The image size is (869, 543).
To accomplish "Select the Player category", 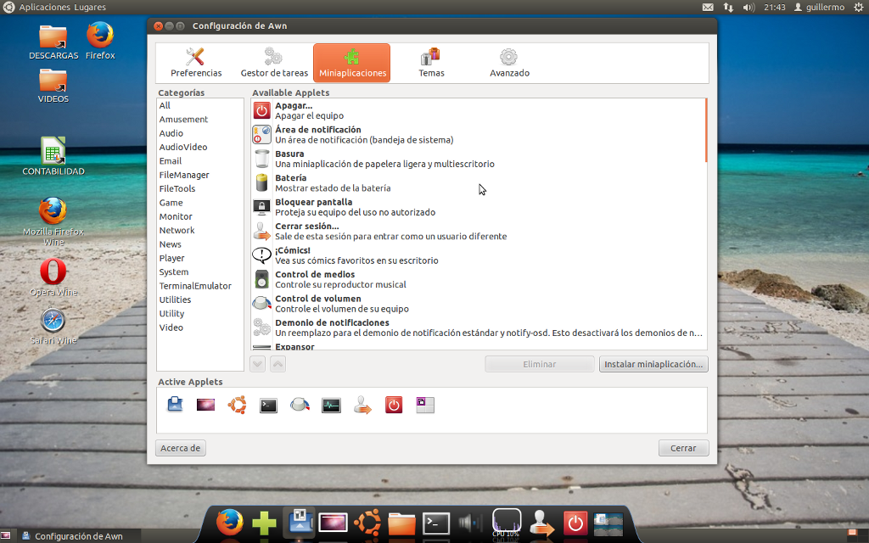I will point(171,258).
